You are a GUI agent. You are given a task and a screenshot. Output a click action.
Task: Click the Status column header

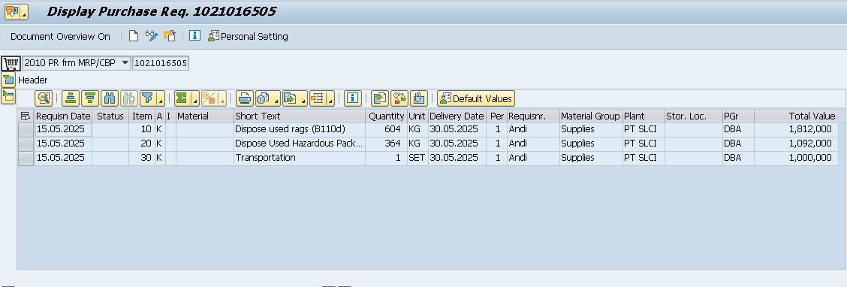coord(110,116)
